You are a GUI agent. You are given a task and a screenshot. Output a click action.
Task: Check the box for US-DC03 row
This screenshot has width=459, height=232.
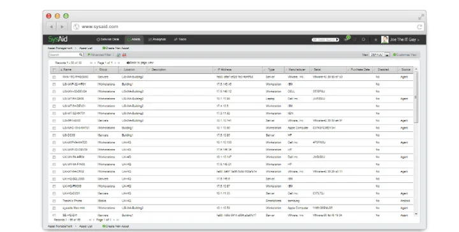[x=54, y=136]
